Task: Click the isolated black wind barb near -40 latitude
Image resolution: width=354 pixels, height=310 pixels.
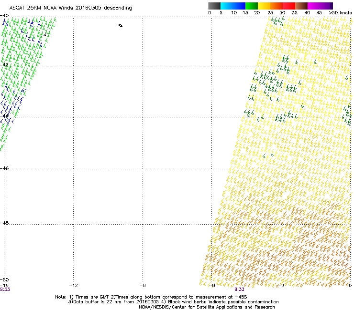Action: [x=121, y=26]
